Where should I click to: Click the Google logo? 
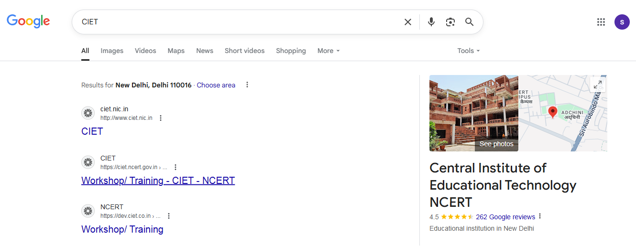(x=28, y=21)
